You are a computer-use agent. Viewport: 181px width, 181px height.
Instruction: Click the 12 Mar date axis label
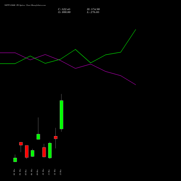pos(55,172)
